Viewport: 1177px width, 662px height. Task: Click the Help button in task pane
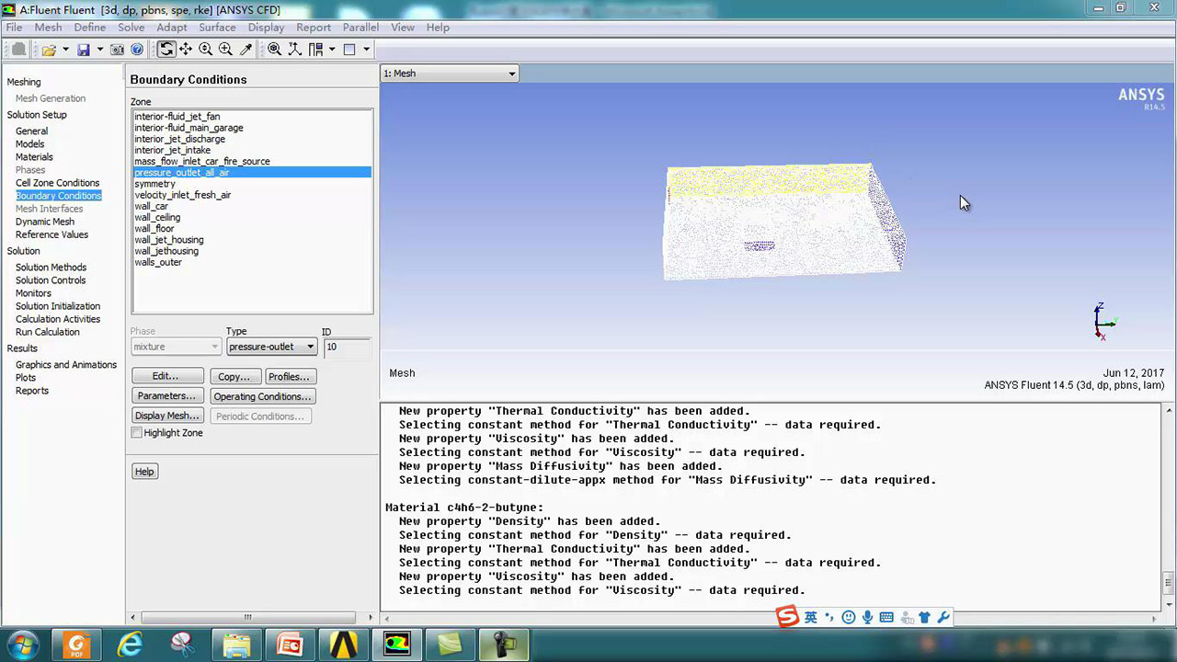click(x=144, y=472)
